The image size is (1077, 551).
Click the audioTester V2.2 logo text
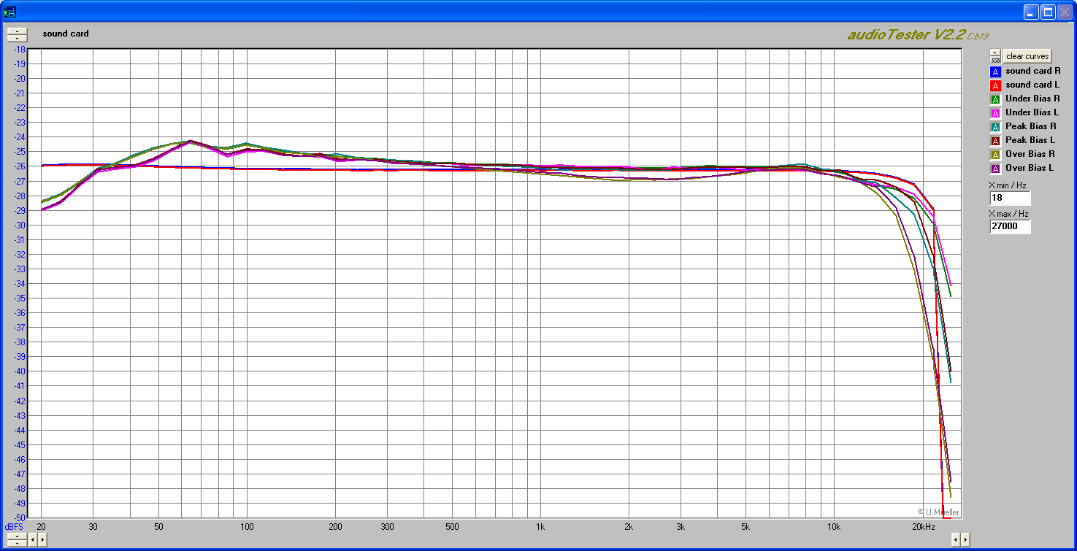point(918,35)
